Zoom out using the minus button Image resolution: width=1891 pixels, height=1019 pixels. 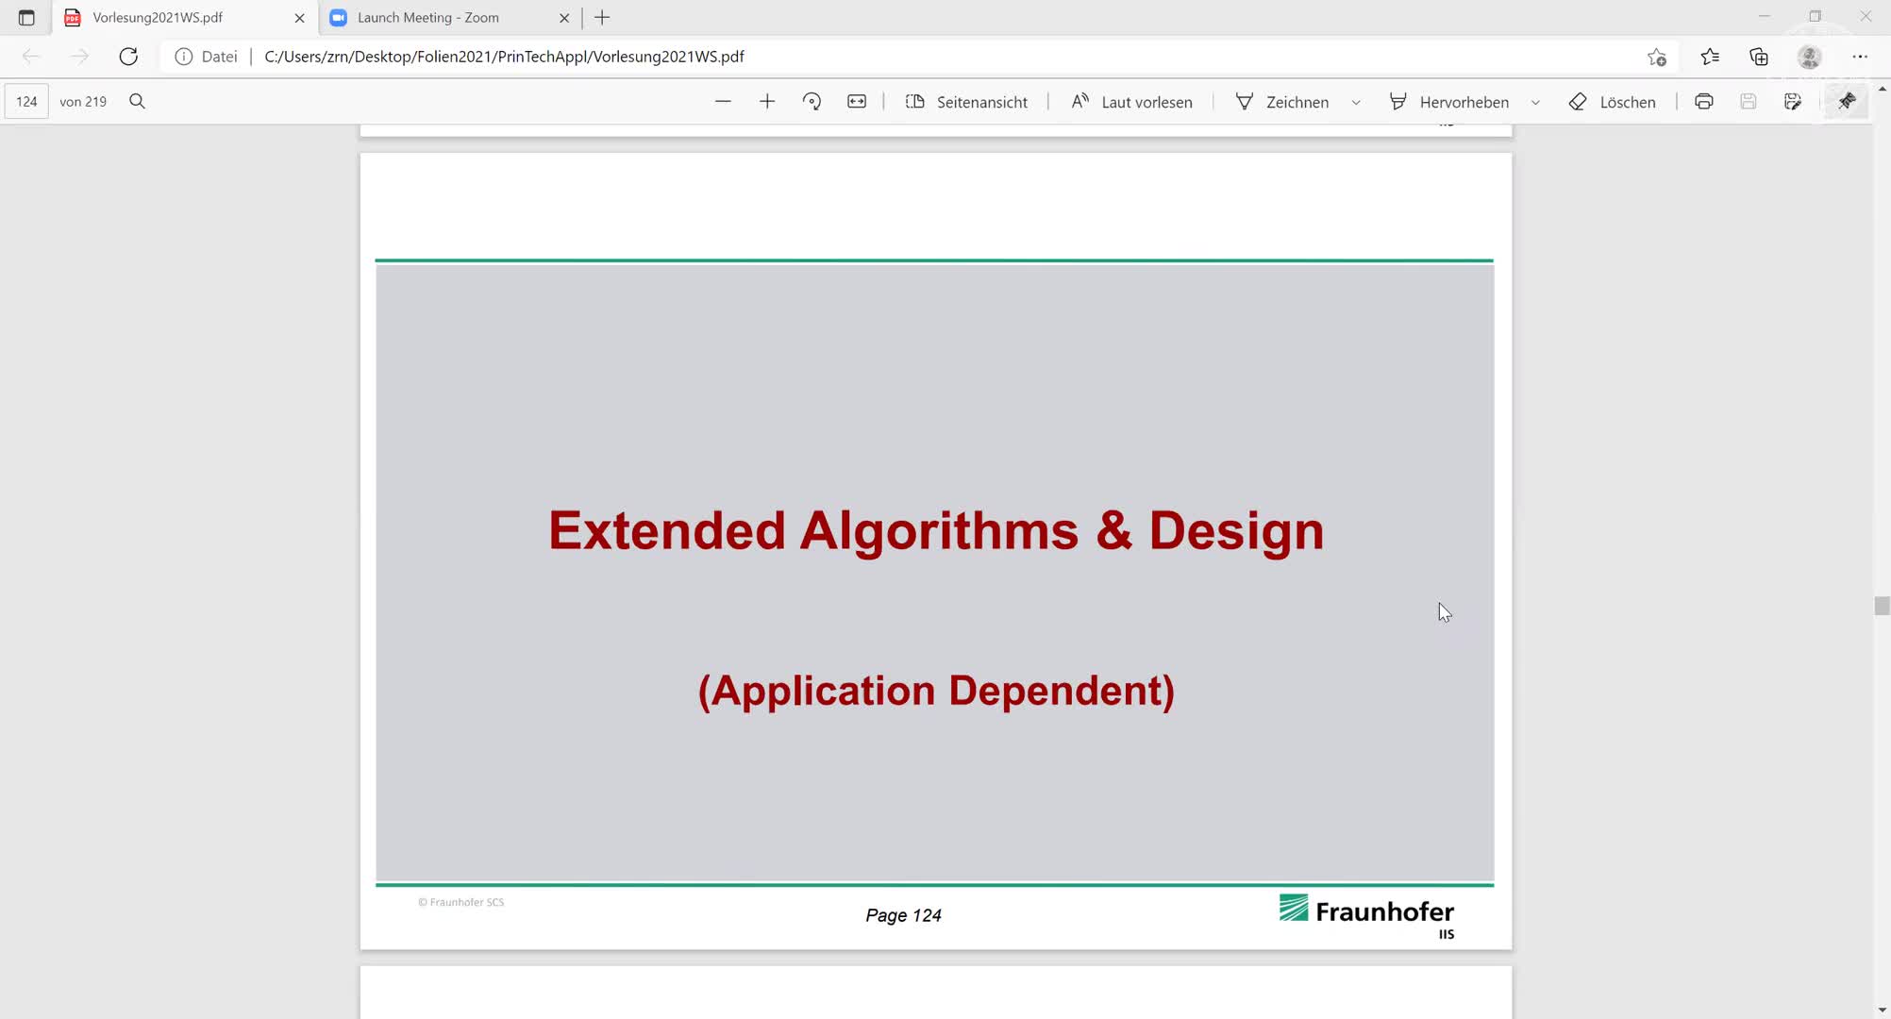click(x=723, y=101)
